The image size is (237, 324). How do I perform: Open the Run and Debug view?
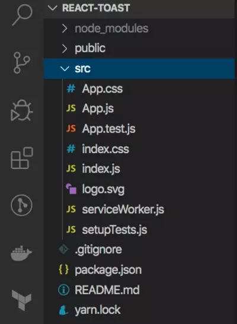(x=22, y=110)
